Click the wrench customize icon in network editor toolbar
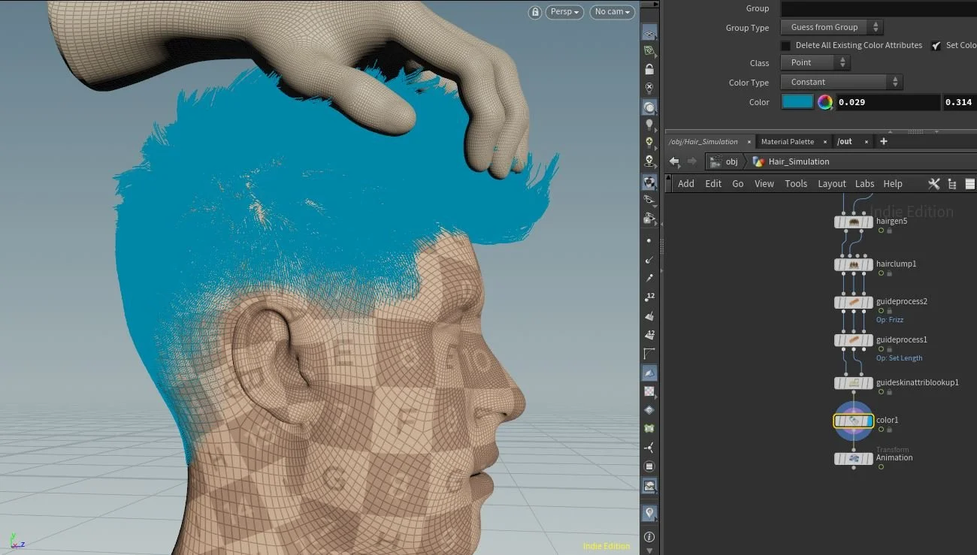The image size is (977, 555). tap(933, 183)
